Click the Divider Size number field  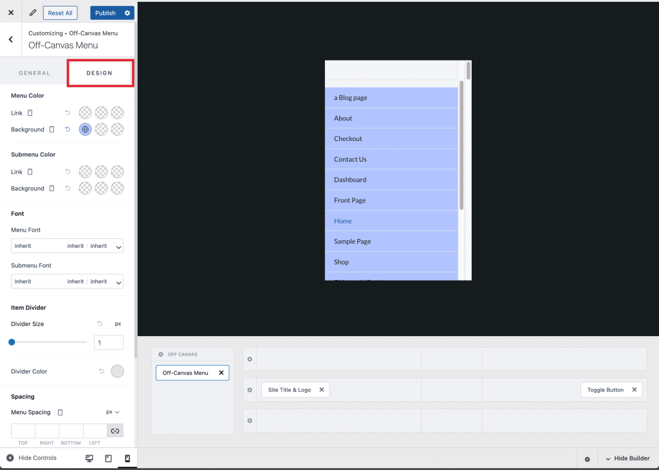click(x=108, y=343)
